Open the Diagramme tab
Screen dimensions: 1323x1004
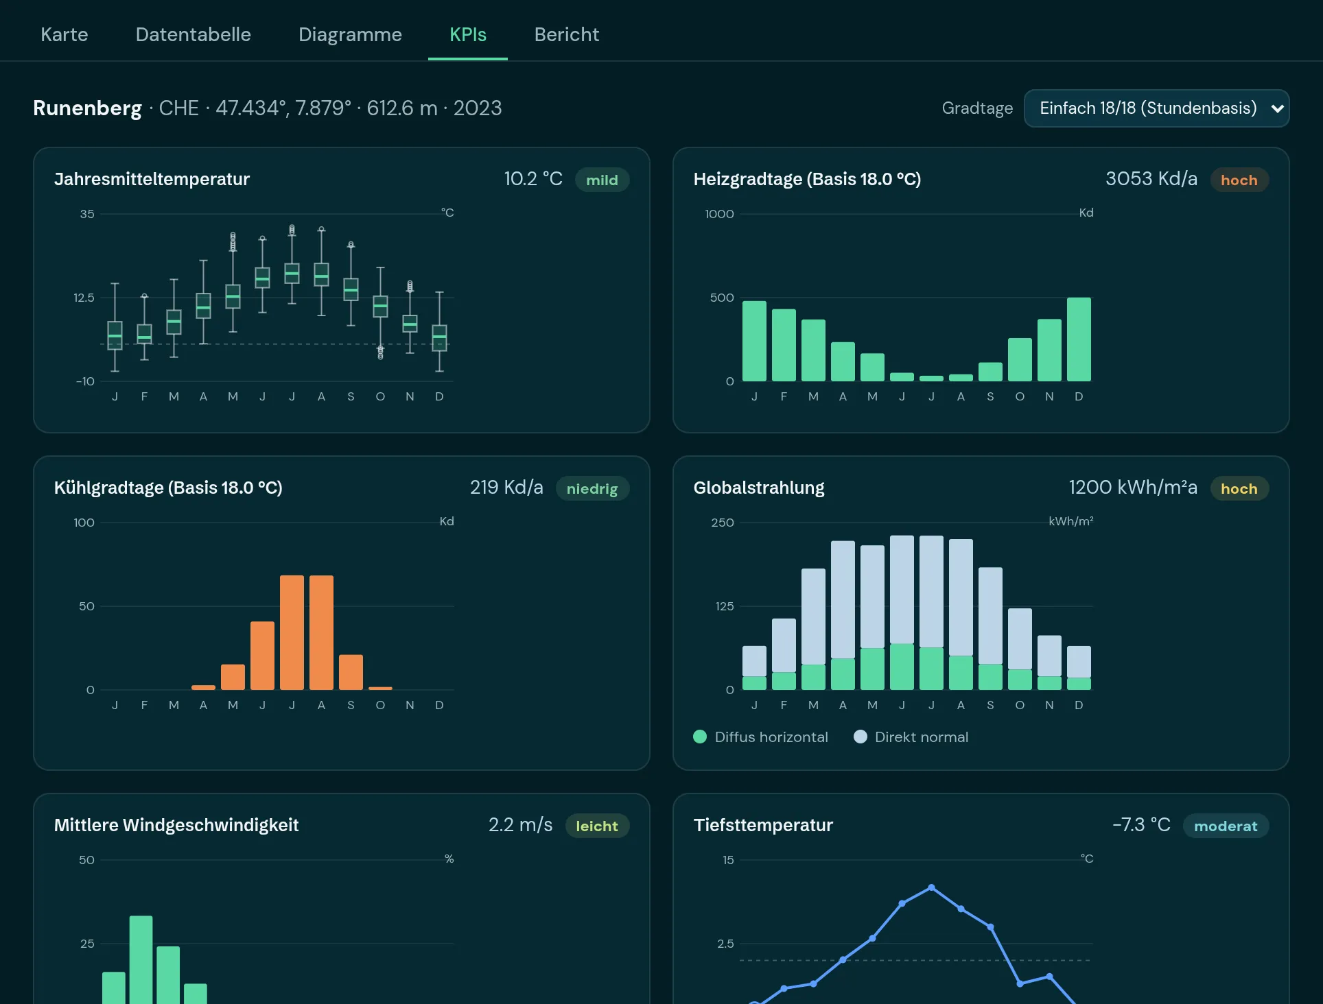tap(350, 34)
